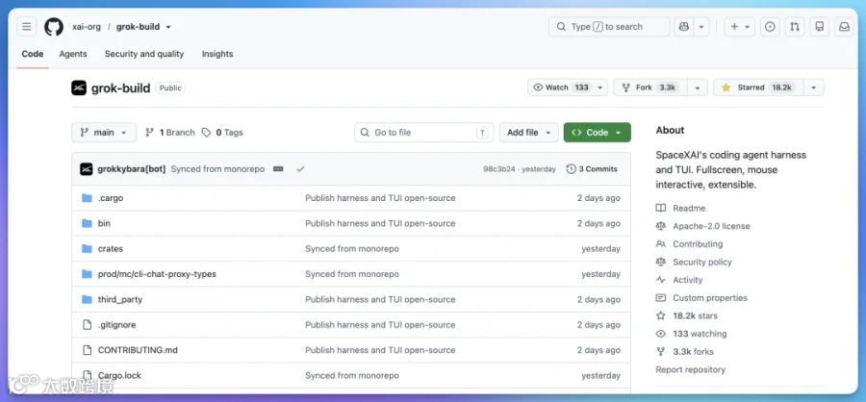The image size is (866, 402).
Task: Click grokkybara[bot] author name
Action: pyautogui.click(x=132, y=169)
